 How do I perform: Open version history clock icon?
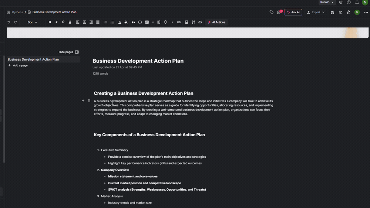(340, 12)
